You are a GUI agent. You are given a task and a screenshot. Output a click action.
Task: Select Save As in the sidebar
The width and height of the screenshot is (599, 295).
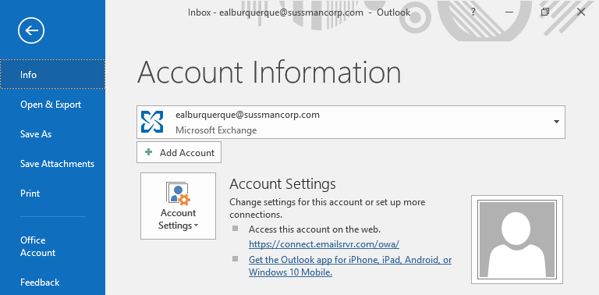click(53, 134)
